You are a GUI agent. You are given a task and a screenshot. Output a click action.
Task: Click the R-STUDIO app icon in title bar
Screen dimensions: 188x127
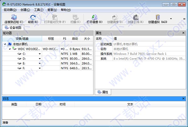point(4,4)
